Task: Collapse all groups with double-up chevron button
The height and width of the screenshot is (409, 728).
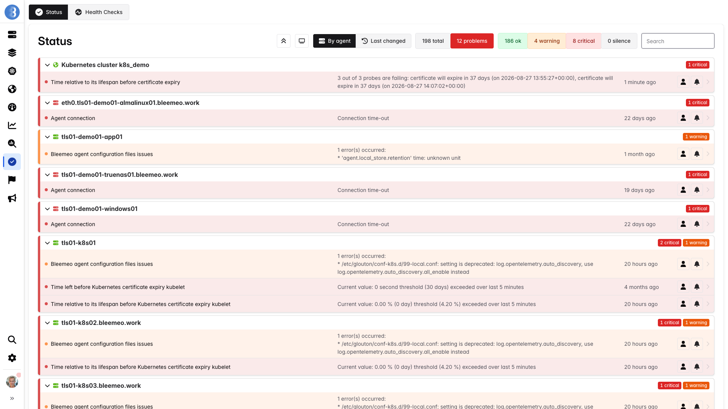Action: [284, 41]
